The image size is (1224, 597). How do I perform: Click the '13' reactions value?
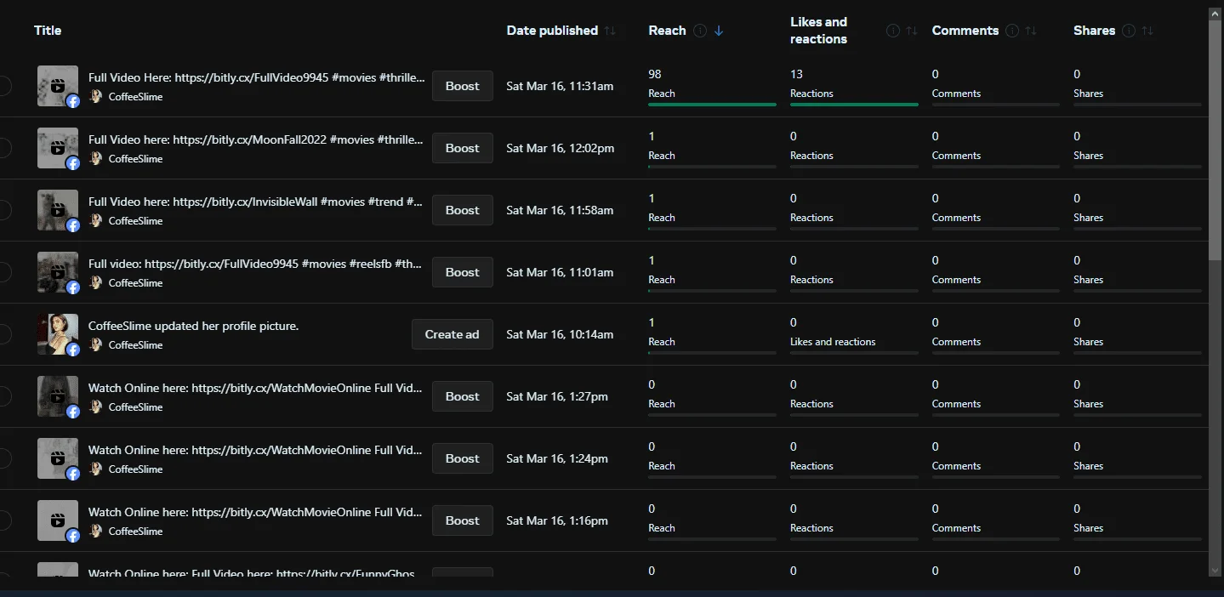pyautogui.click(x=797, y=74)
